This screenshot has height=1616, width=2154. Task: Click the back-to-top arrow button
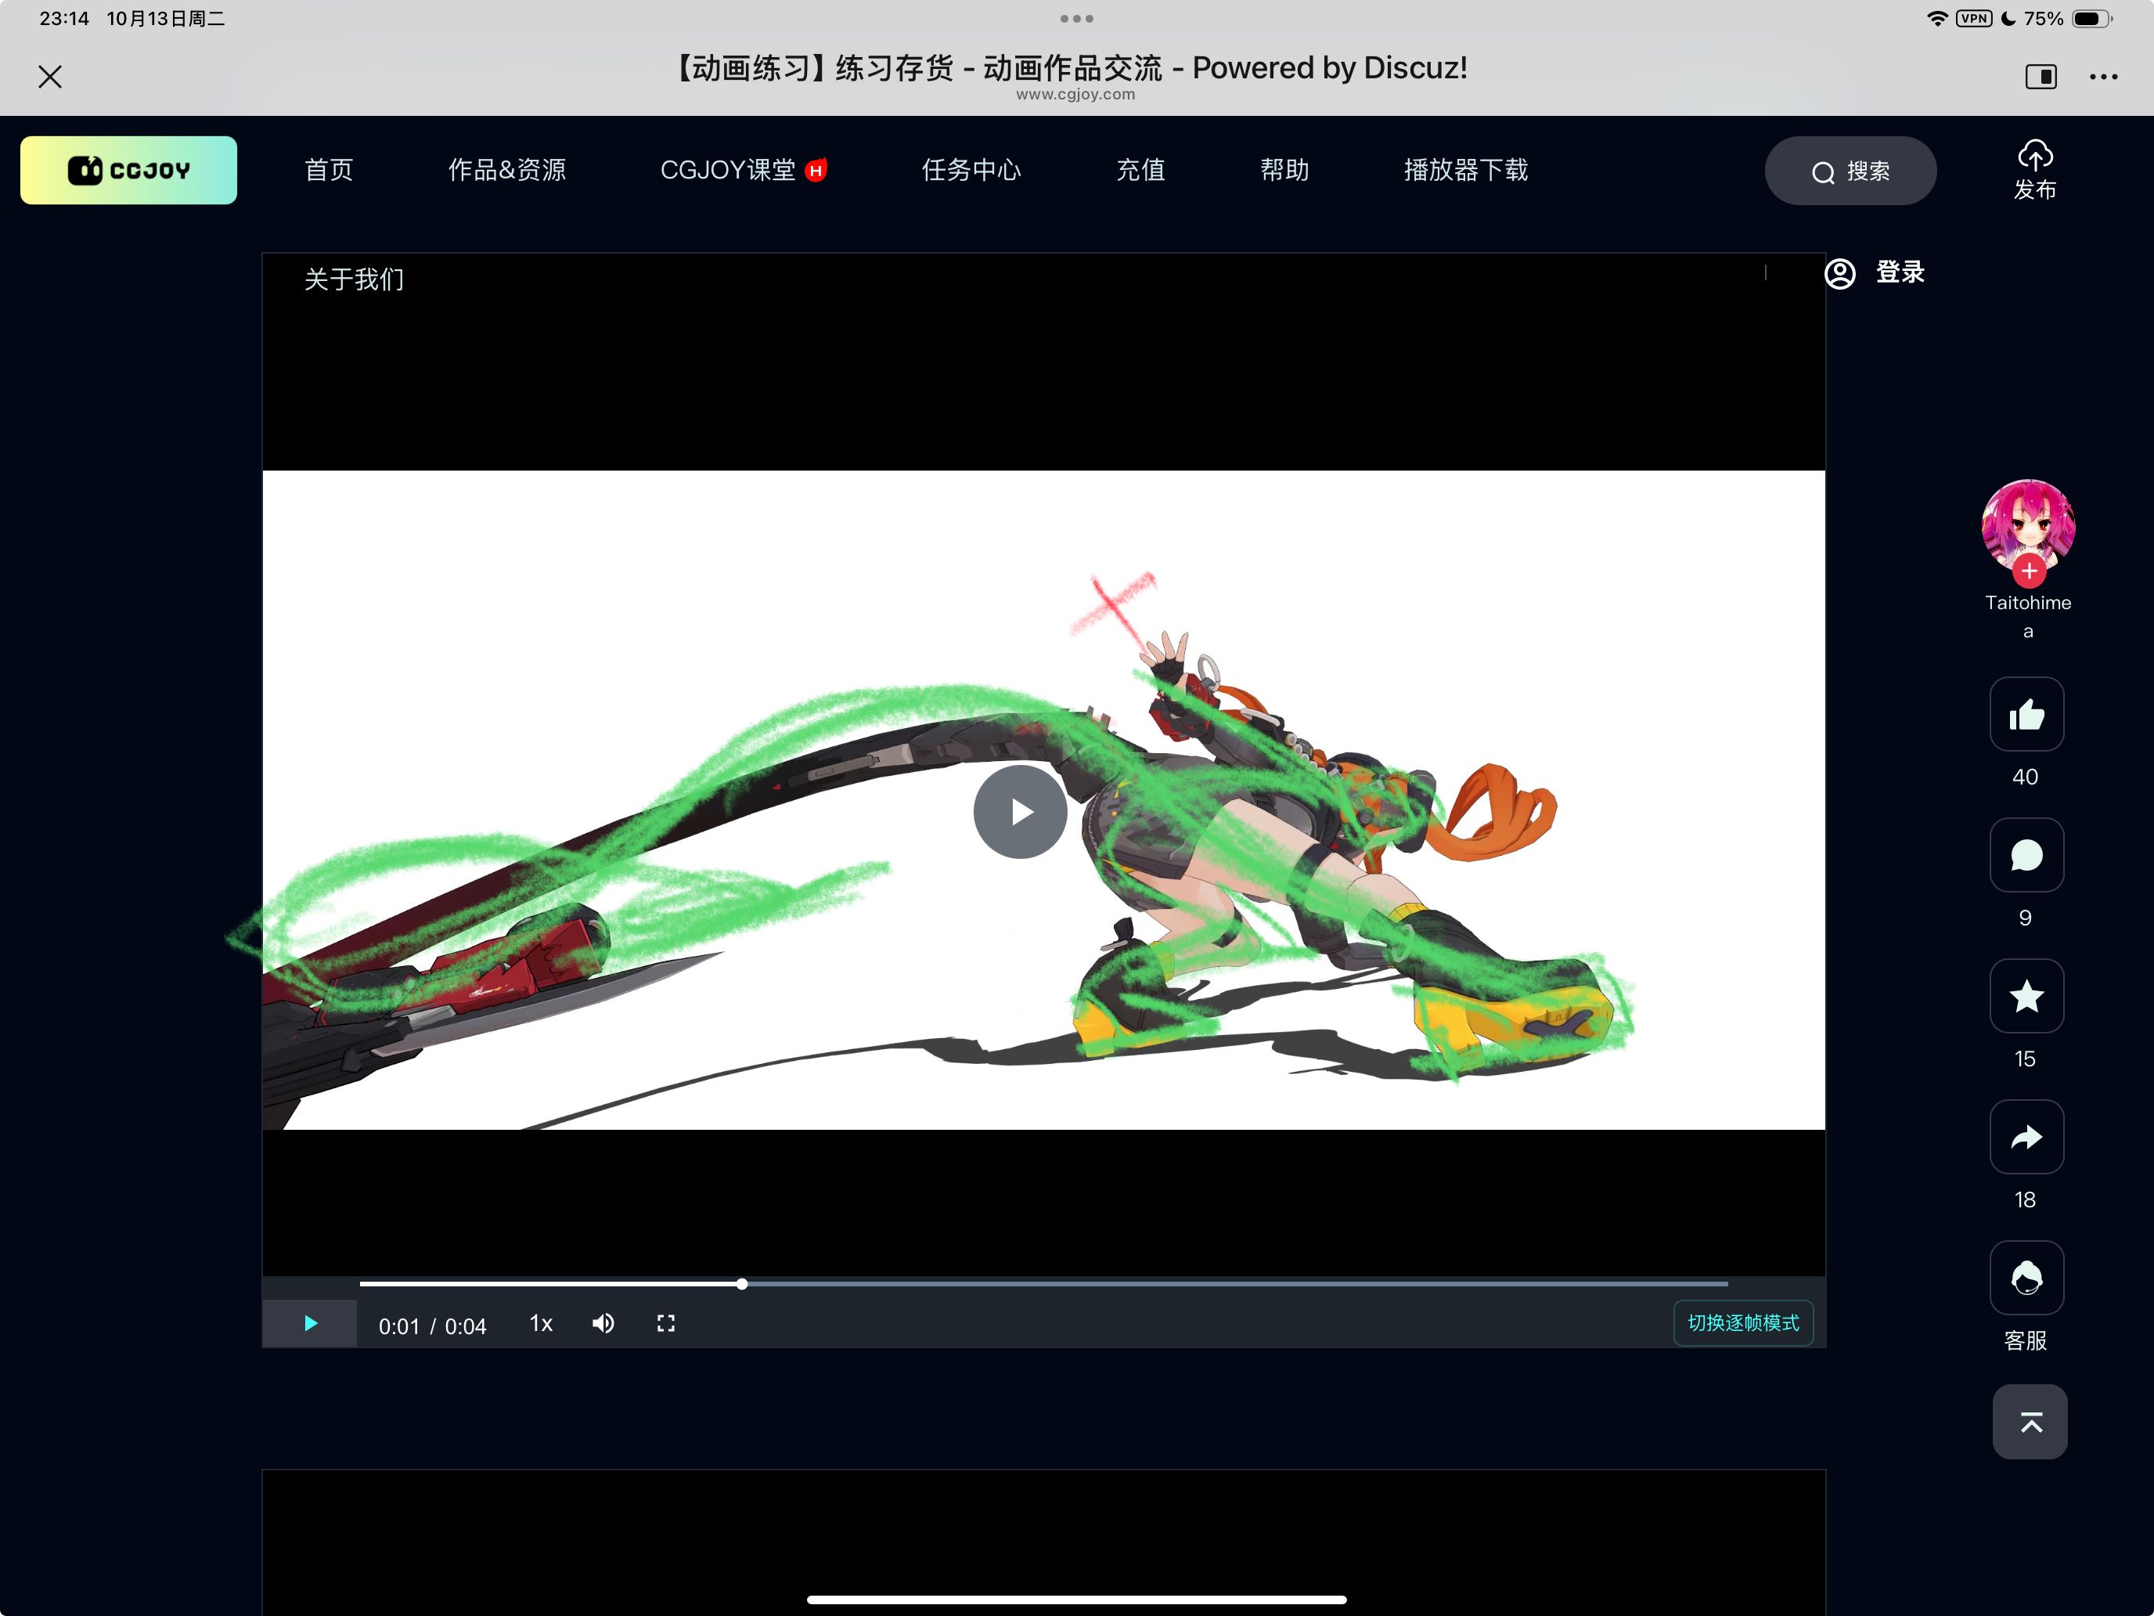click(2030, 1422)
